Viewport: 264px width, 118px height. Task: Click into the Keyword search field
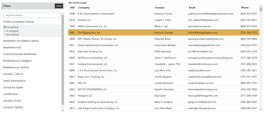click(32, 15)
